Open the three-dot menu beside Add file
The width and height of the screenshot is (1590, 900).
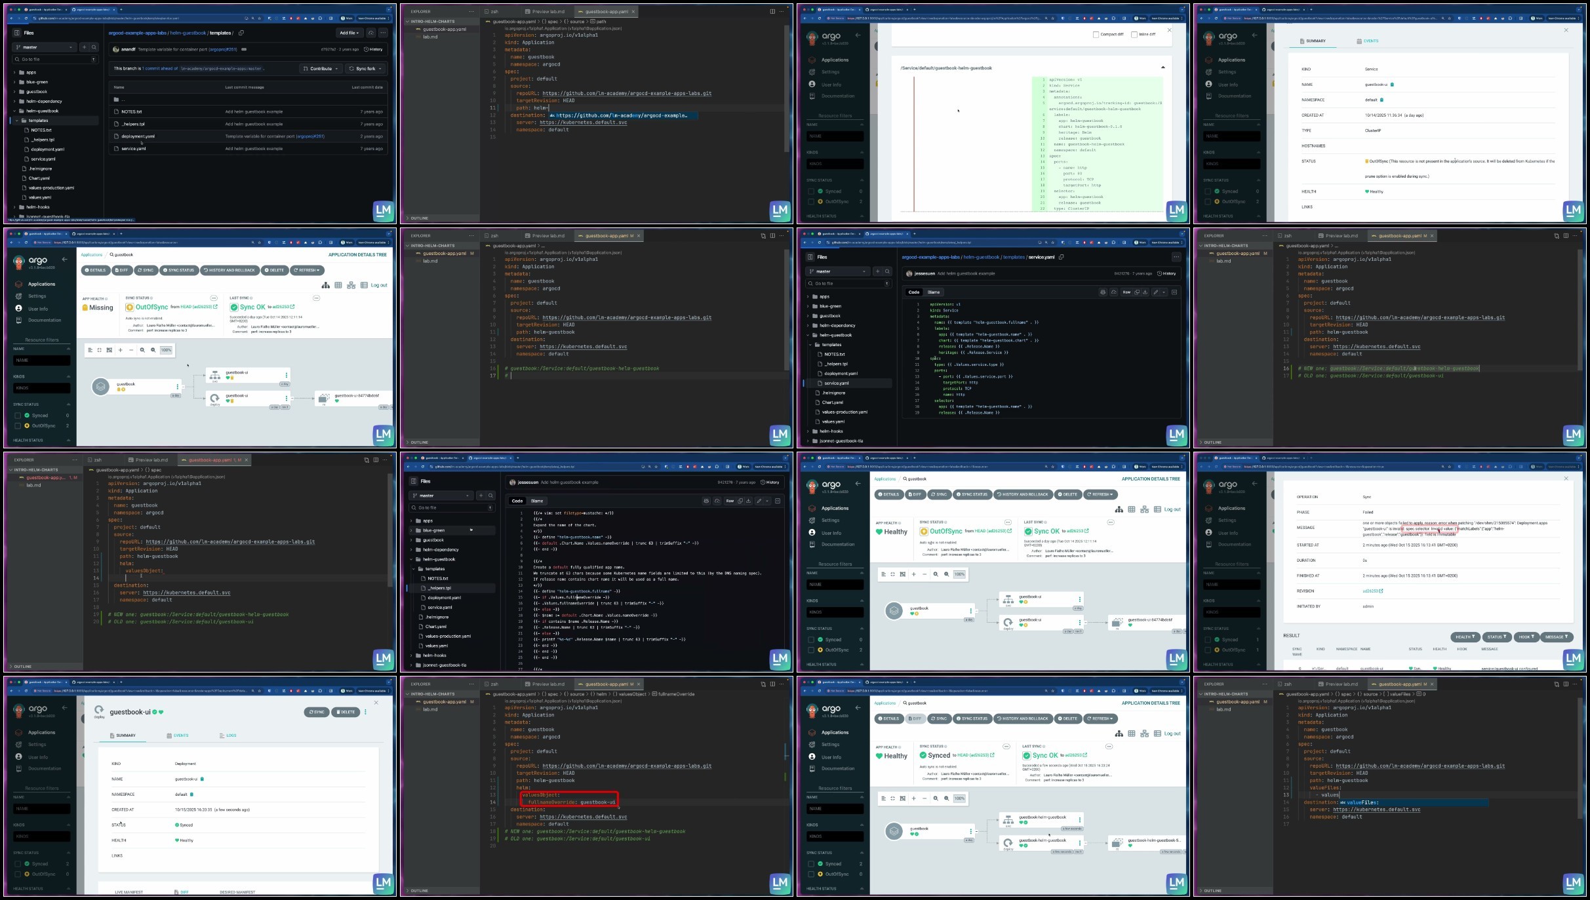384,33
